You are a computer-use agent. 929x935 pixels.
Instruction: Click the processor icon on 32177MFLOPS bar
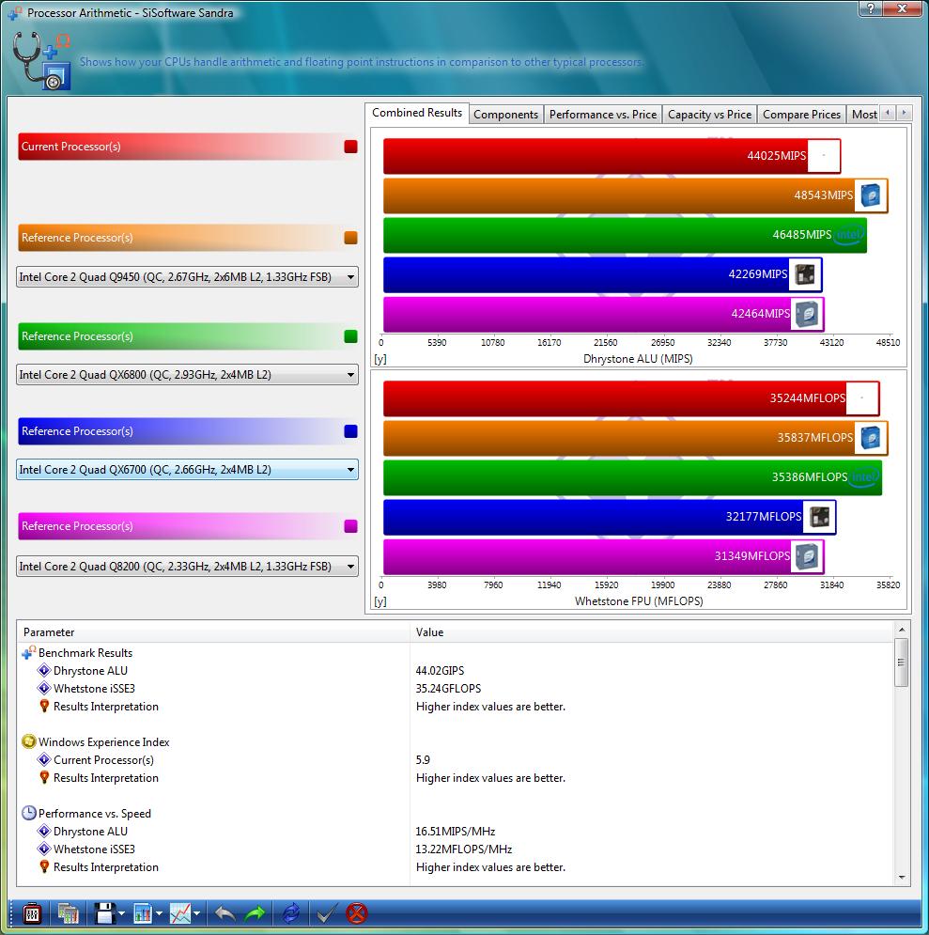click(819, 517)
